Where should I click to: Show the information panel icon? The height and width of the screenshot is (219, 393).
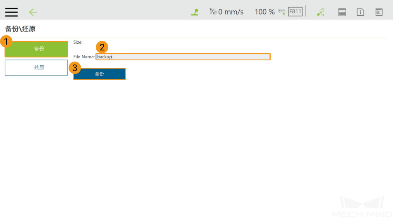click(360, 12)
